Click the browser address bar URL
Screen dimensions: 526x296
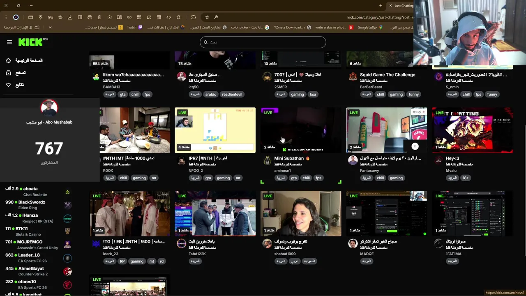pyautogui.click(x=380, y=17)
